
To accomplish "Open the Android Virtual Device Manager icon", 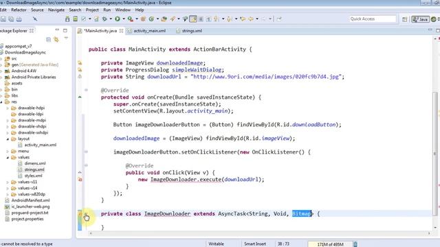I will coord(75,19).
